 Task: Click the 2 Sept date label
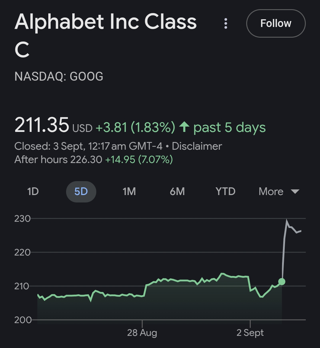(250, 333)
